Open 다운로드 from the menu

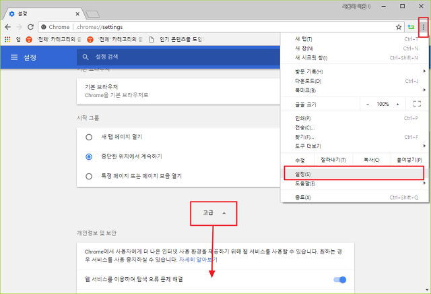tap(355, 81)
